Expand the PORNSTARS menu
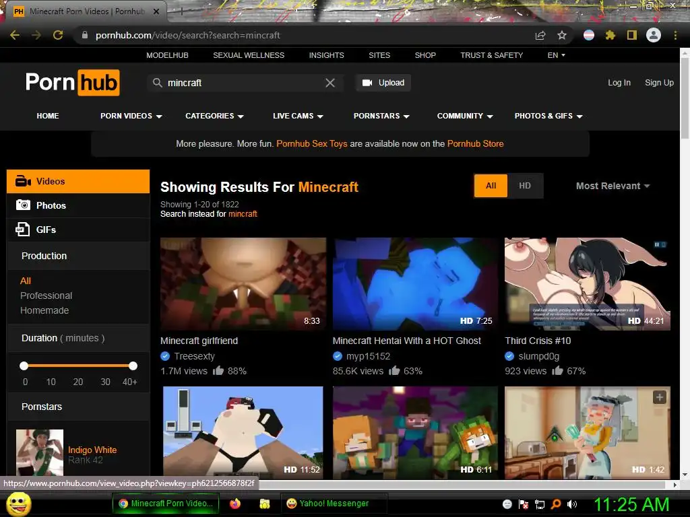690x517 pixels. (381, 116)
